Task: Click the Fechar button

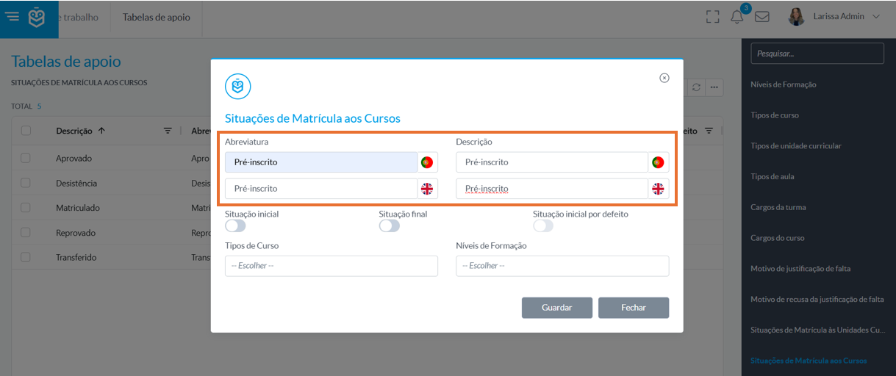Action: coord(634,308)
